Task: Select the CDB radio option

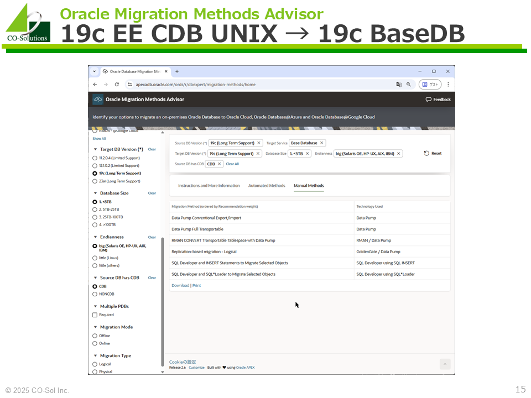Action: coord(95,287)
